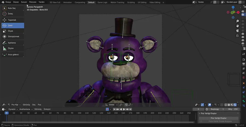Screen dimensions: 246x127
Task: Switch to rendered viewport shading
Action: [235, 105]
